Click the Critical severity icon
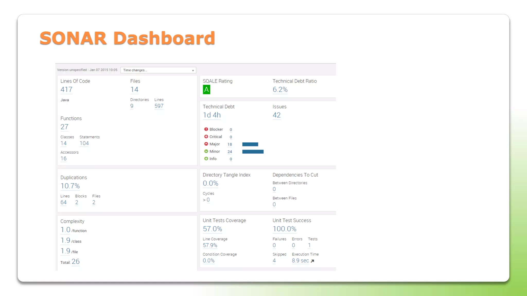This screenshot has width=527, height=296. pyautogui.click(x=206, y=137)
